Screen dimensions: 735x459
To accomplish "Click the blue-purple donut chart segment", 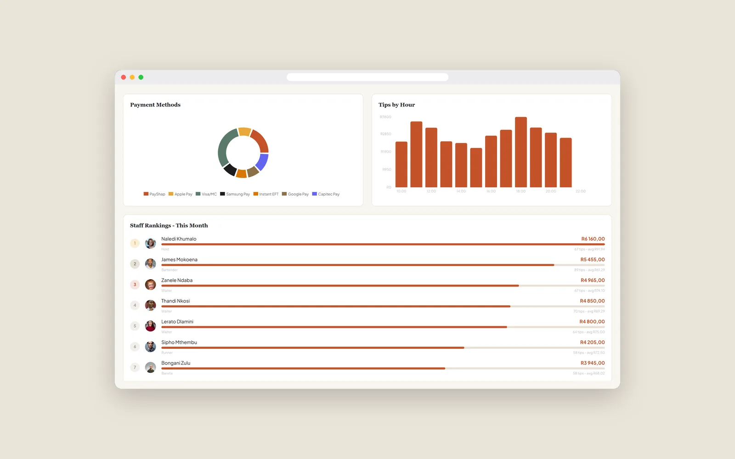I will [262, 162].
